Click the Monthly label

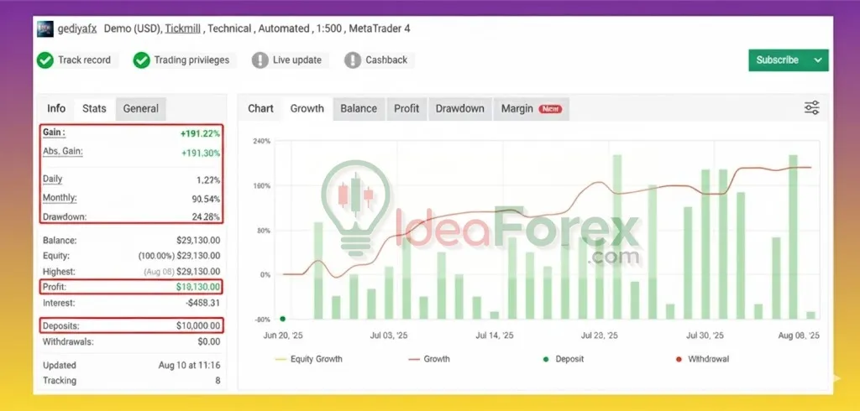[60, 198]
